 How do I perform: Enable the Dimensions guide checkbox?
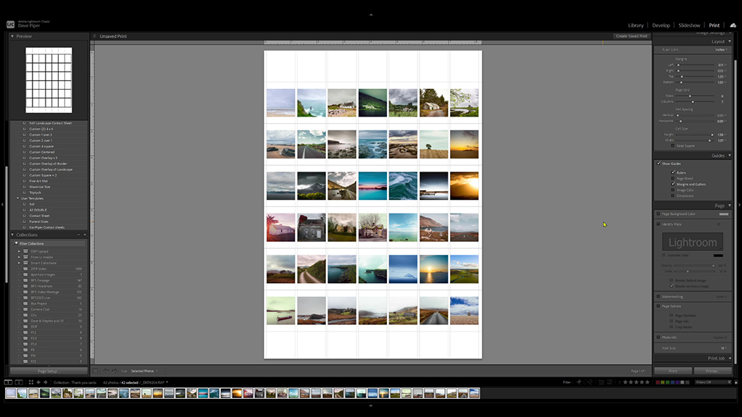pos(673,195)
